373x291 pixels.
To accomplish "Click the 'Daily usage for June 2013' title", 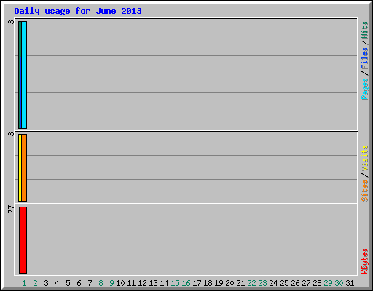I will tap(78, 11).
